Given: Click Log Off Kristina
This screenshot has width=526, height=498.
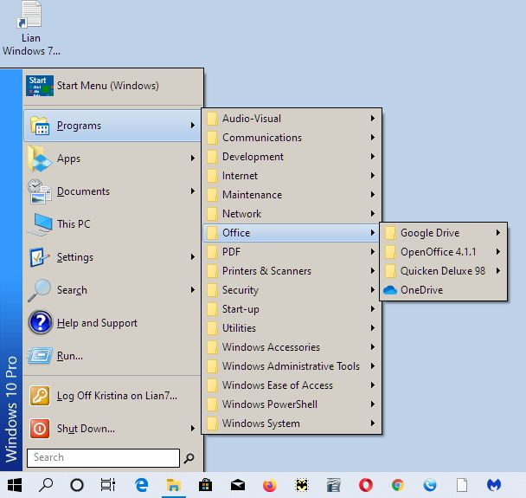Looking at the screenshot, I should click(116, 396).
